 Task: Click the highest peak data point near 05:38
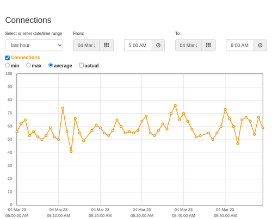point(175,105)
